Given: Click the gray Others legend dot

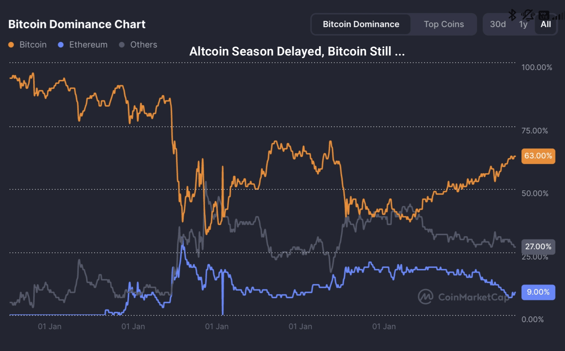Looking at the screenshot, I should click(122, 45).
